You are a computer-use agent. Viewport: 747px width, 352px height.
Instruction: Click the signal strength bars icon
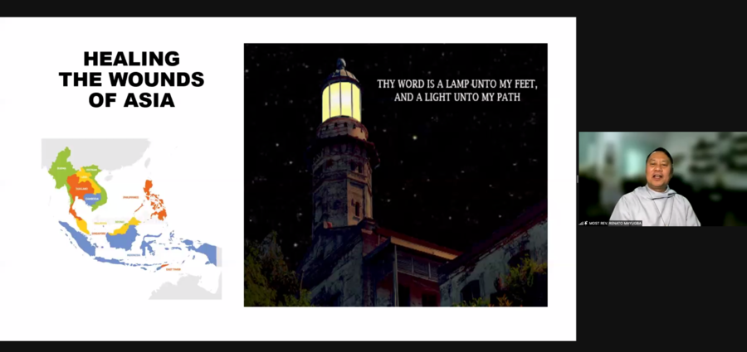[581, 223]
